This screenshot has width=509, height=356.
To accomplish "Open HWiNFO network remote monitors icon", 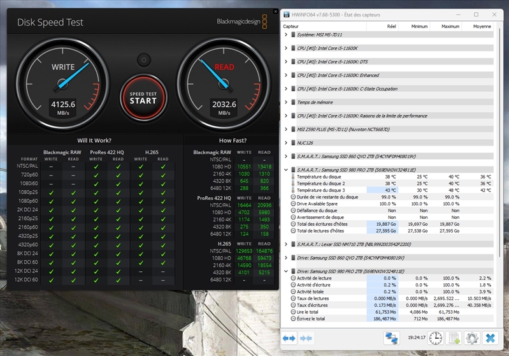I will [x=392, y=338].
